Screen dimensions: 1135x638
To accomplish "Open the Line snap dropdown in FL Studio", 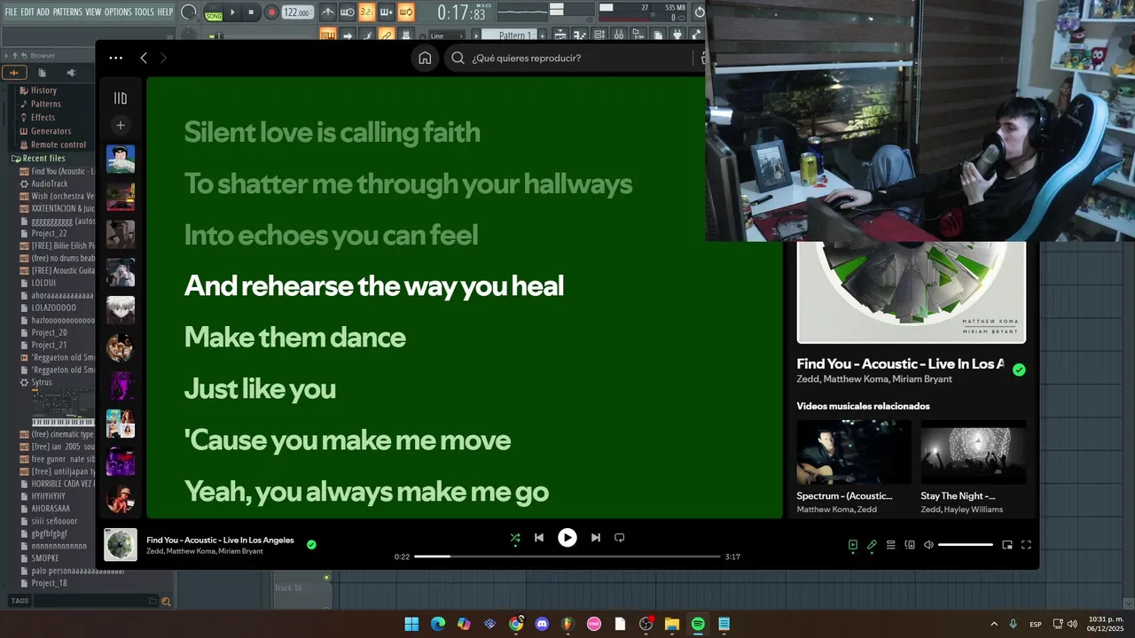I will click(x=448, y=35).
